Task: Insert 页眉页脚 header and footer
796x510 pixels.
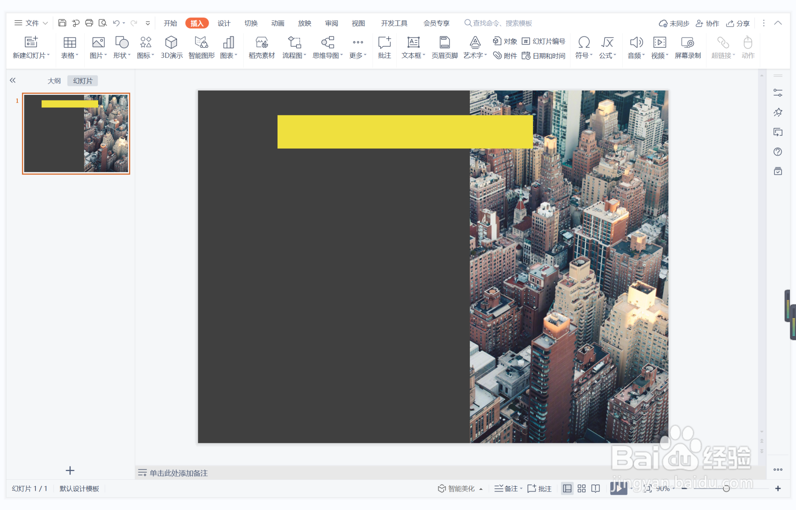Action: [x=444, y=47]
